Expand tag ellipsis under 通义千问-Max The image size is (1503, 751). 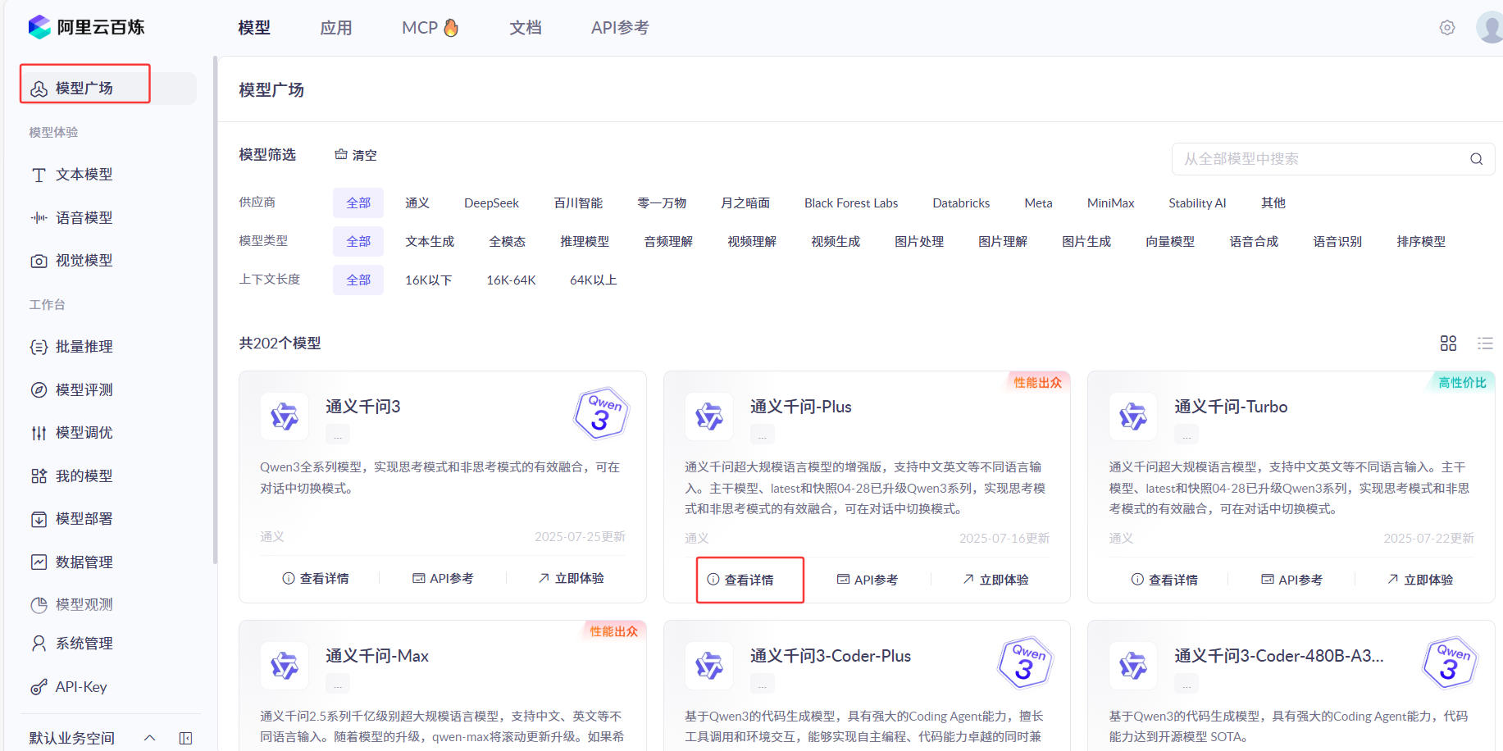tap(338, 683)
